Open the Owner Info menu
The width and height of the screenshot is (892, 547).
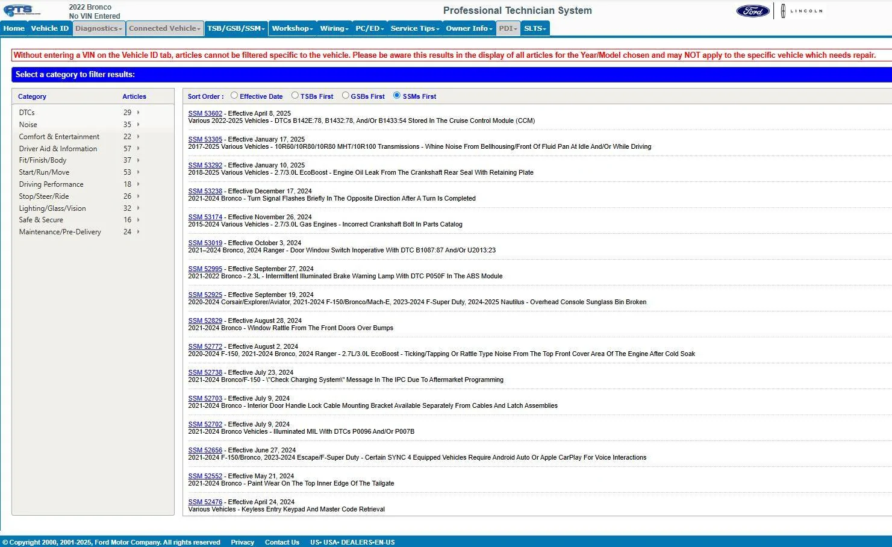pos(469,28)
